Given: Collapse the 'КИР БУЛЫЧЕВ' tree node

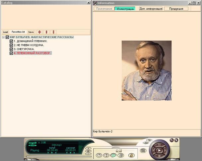Looking at the screenshot, I should tap(3, 37).
